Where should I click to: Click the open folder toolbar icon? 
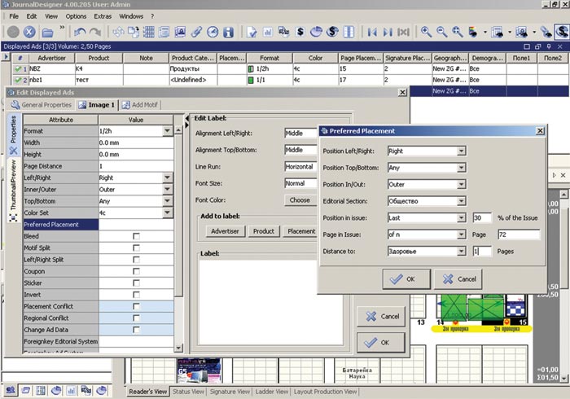point(48,33)
